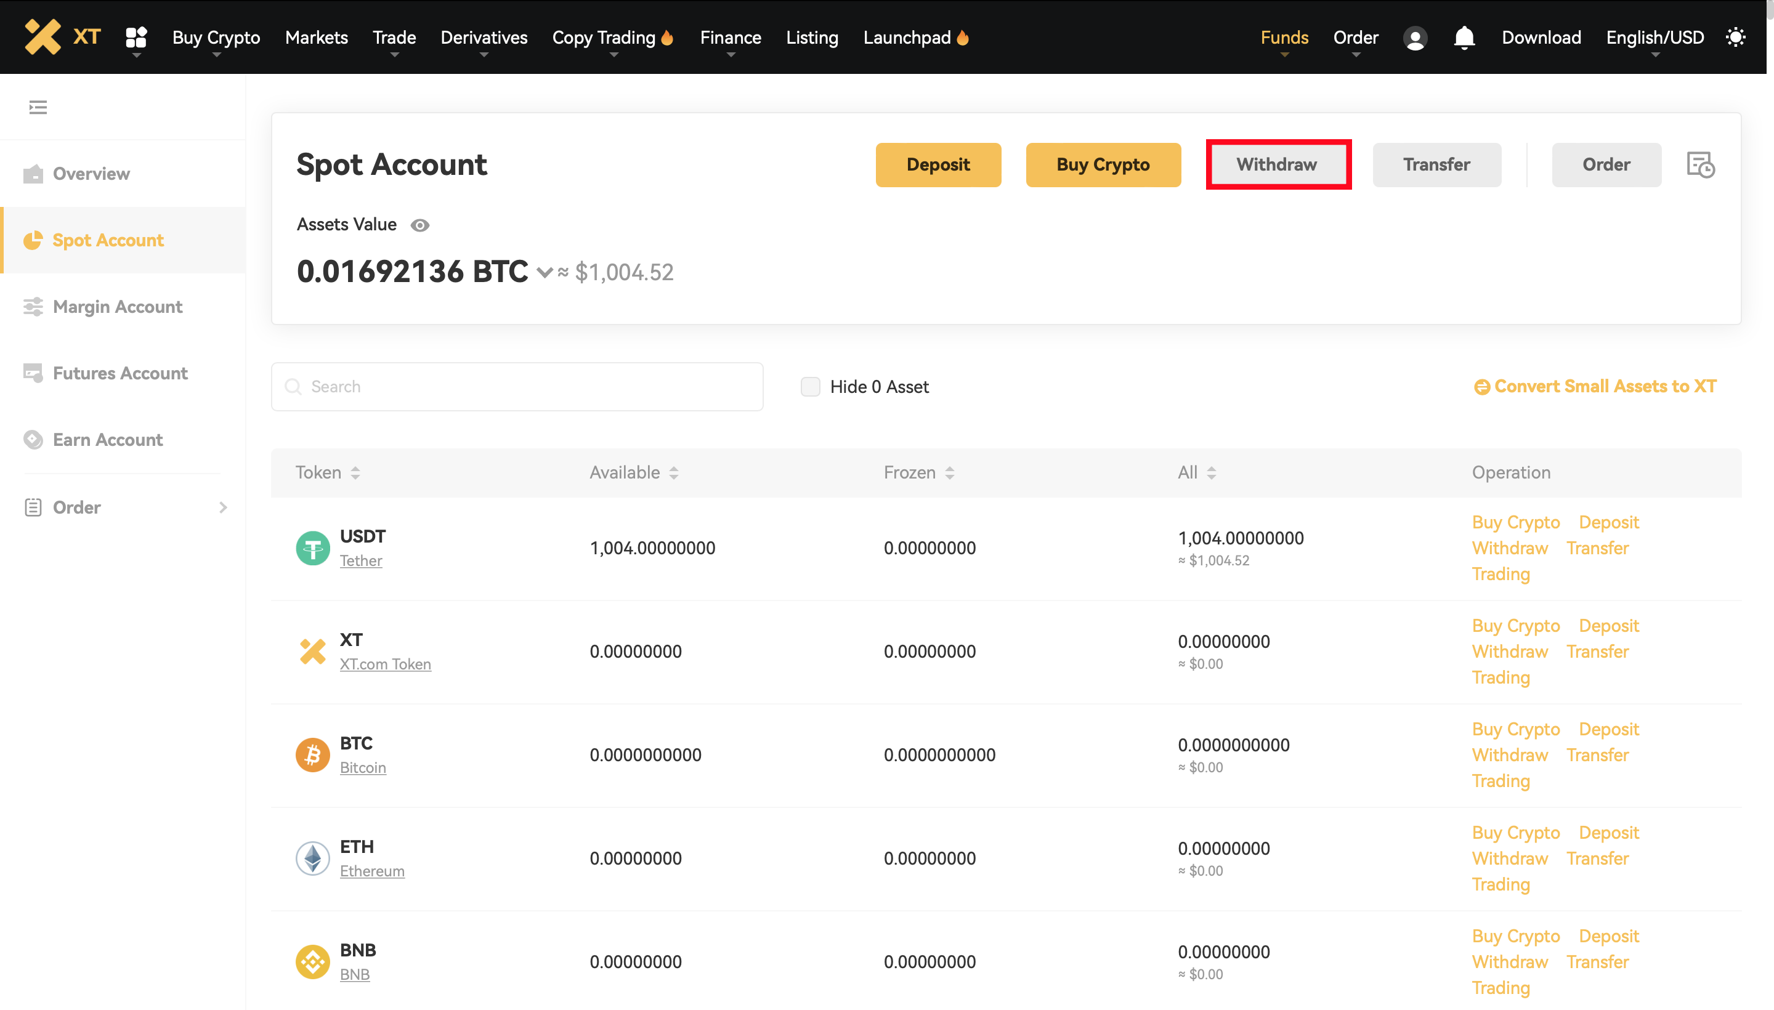Open the history records icon beside Order
Viewport: 1774px width, 1010px height.
tap(1699, 165)
